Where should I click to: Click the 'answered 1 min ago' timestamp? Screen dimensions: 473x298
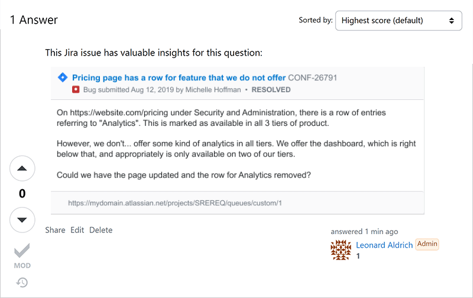point(364,231)
